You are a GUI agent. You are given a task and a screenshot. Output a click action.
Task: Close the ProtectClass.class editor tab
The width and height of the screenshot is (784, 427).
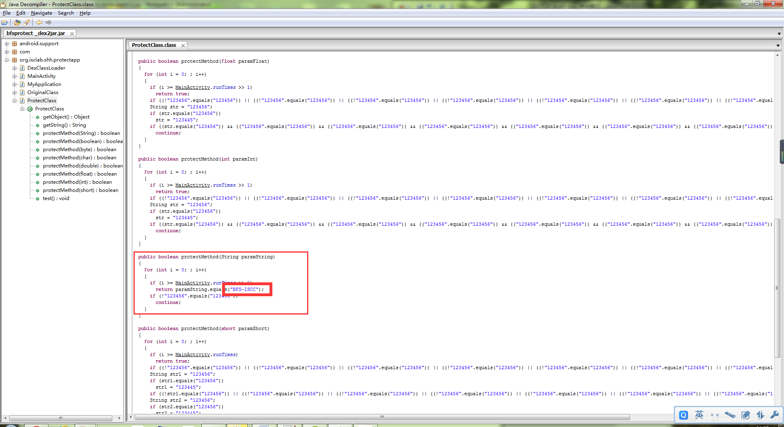(183, 45)
